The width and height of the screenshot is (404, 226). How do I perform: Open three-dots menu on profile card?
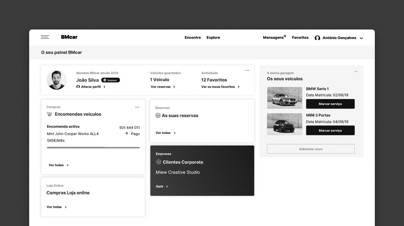point(247,70)
